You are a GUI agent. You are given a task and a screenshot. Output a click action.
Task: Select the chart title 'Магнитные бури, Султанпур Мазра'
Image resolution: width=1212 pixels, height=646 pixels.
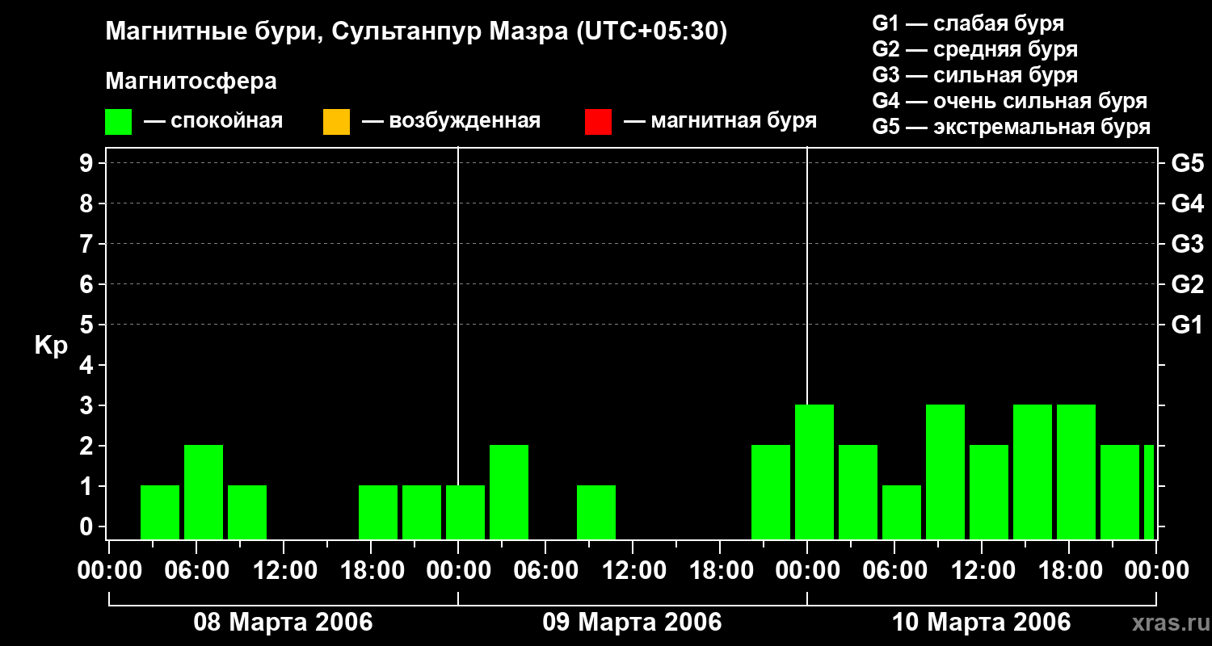(x=337, y=32)
